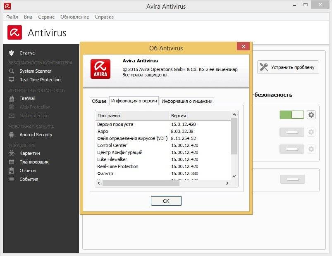Viewport: 332px width, 256px height.
Task: Open the Сервис menu
Action: (x=46, y=17)
